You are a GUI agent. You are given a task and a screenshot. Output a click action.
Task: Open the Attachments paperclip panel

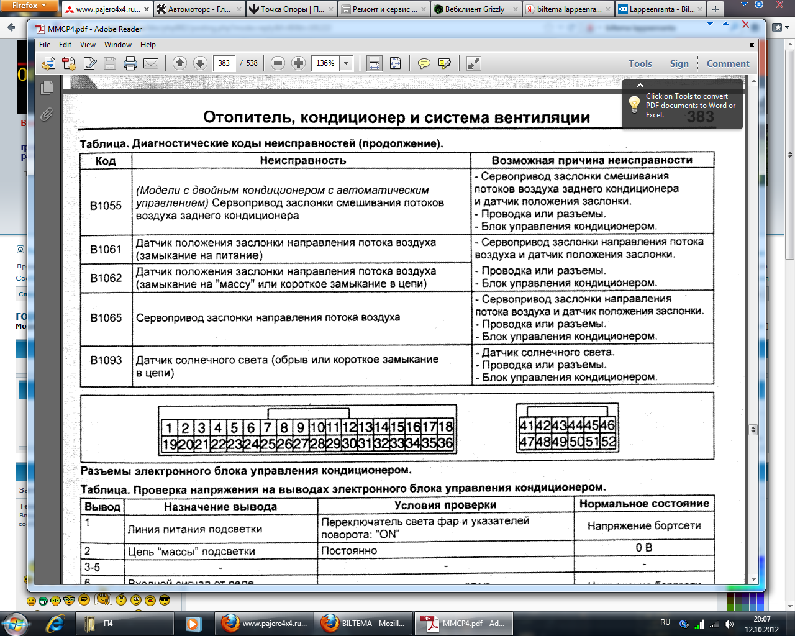tap(47, 115)
